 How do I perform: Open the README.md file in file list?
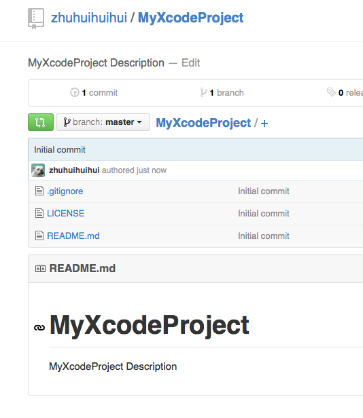pos(73,236)
